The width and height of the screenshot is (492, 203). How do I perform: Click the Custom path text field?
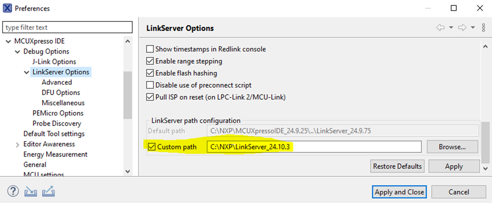click(314, 147)
